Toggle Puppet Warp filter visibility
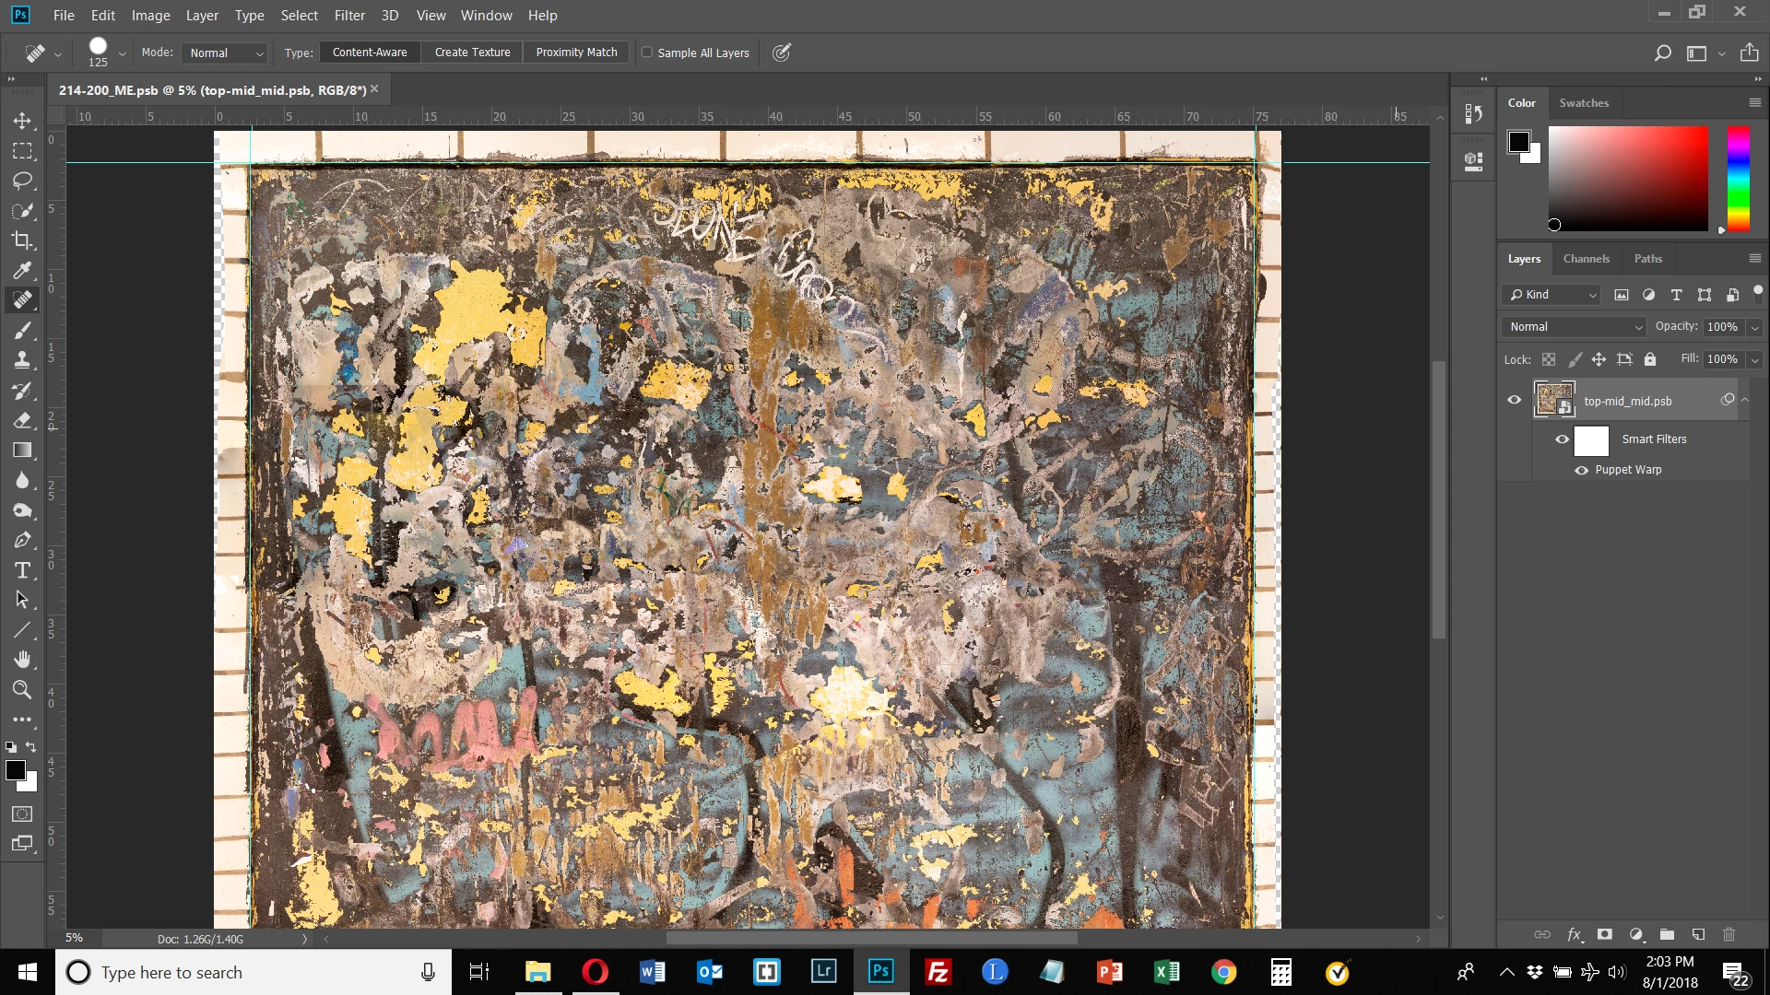Viewport: 1770px width, 995px height. click(1582, 470)
